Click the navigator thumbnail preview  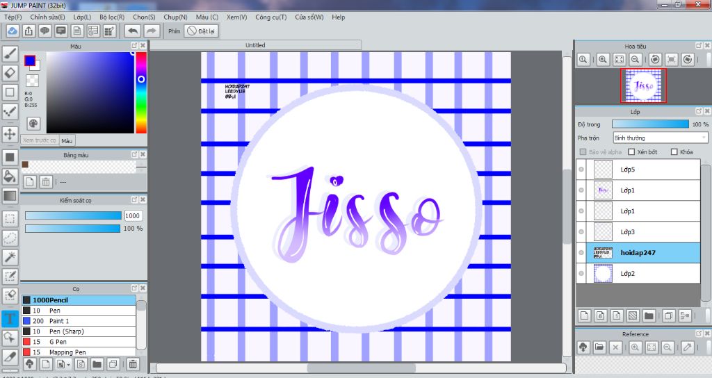pos(643,85)
